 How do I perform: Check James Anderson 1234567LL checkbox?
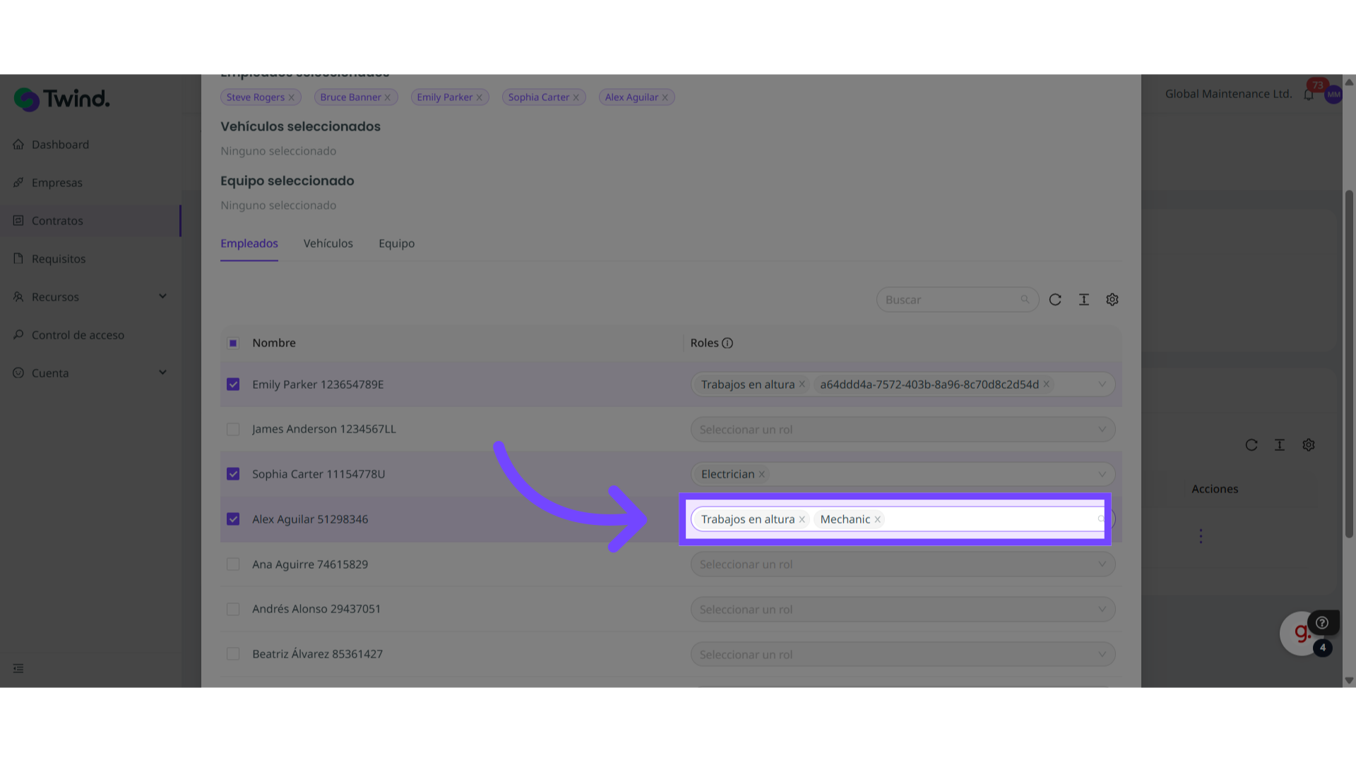coord(233,429)
